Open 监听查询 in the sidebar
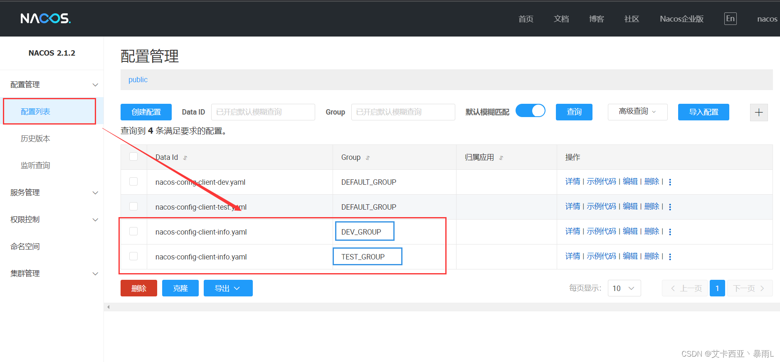 35,166
